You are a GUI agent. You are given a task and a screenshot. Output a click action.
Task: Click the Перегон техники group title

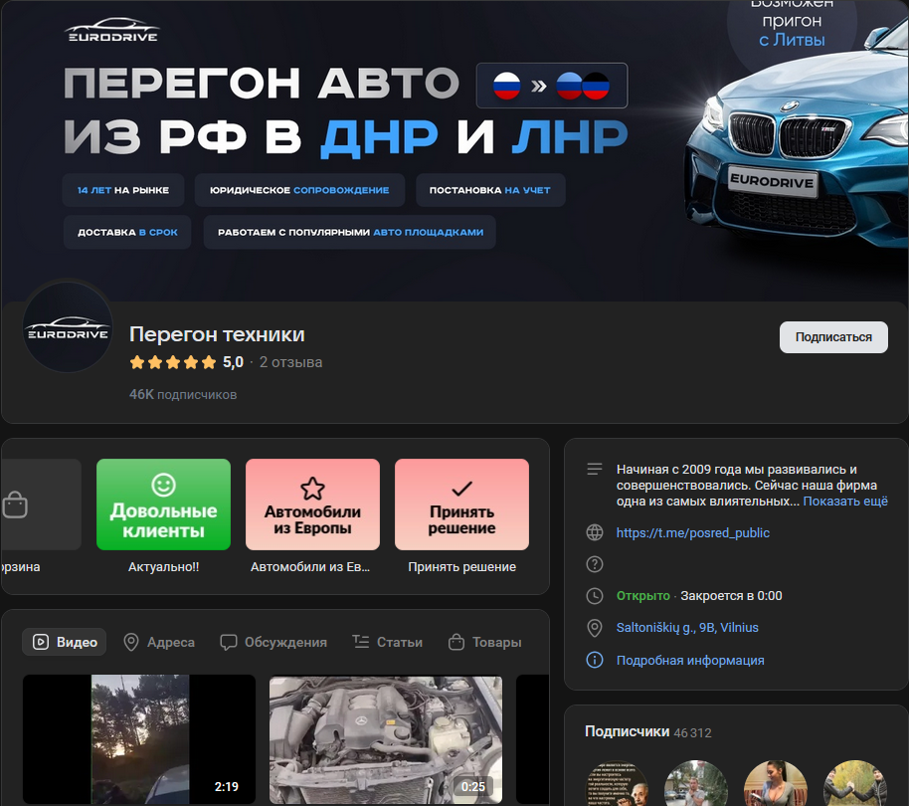point(217,334)
